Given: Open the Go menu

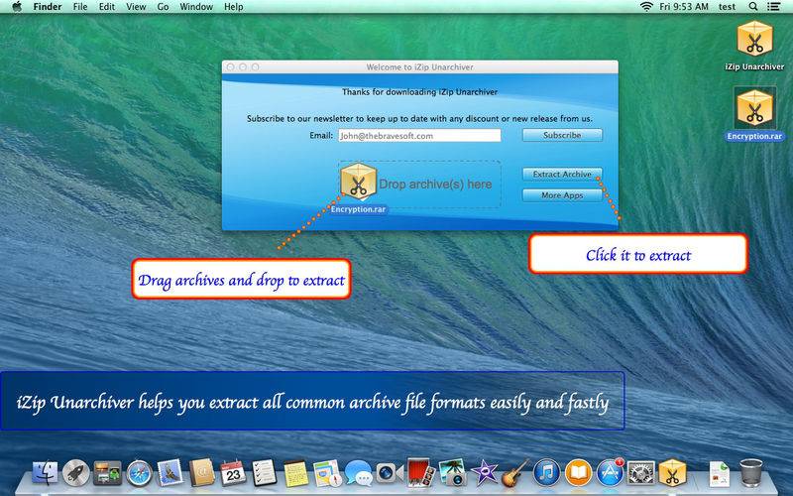Looking at the screenshot, I should coord(163,7).
